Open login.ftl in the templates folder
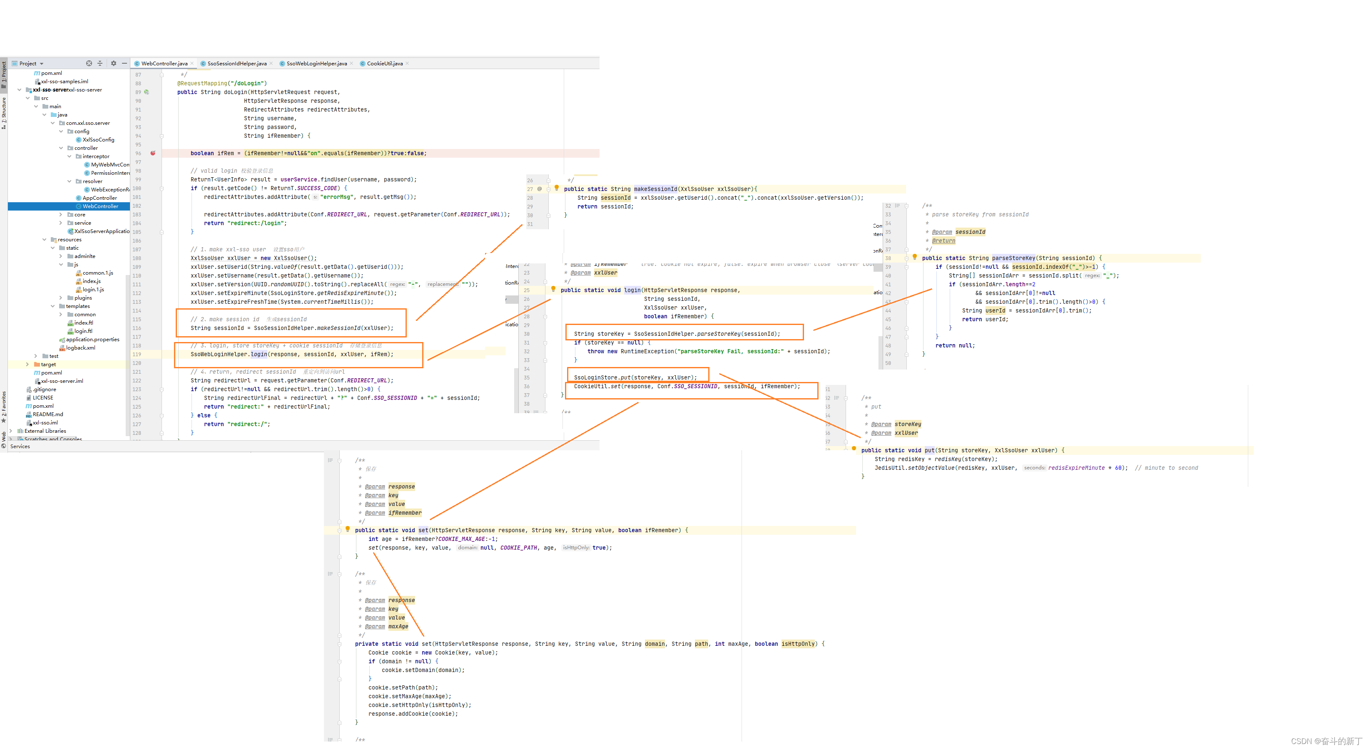This screenshot has width=1369, height=749. pos(83,331)
